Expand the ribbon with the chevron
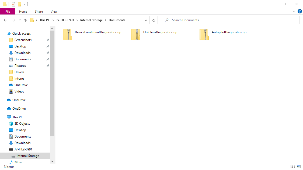This screenshot has width=303, height=170. [294, 11]
